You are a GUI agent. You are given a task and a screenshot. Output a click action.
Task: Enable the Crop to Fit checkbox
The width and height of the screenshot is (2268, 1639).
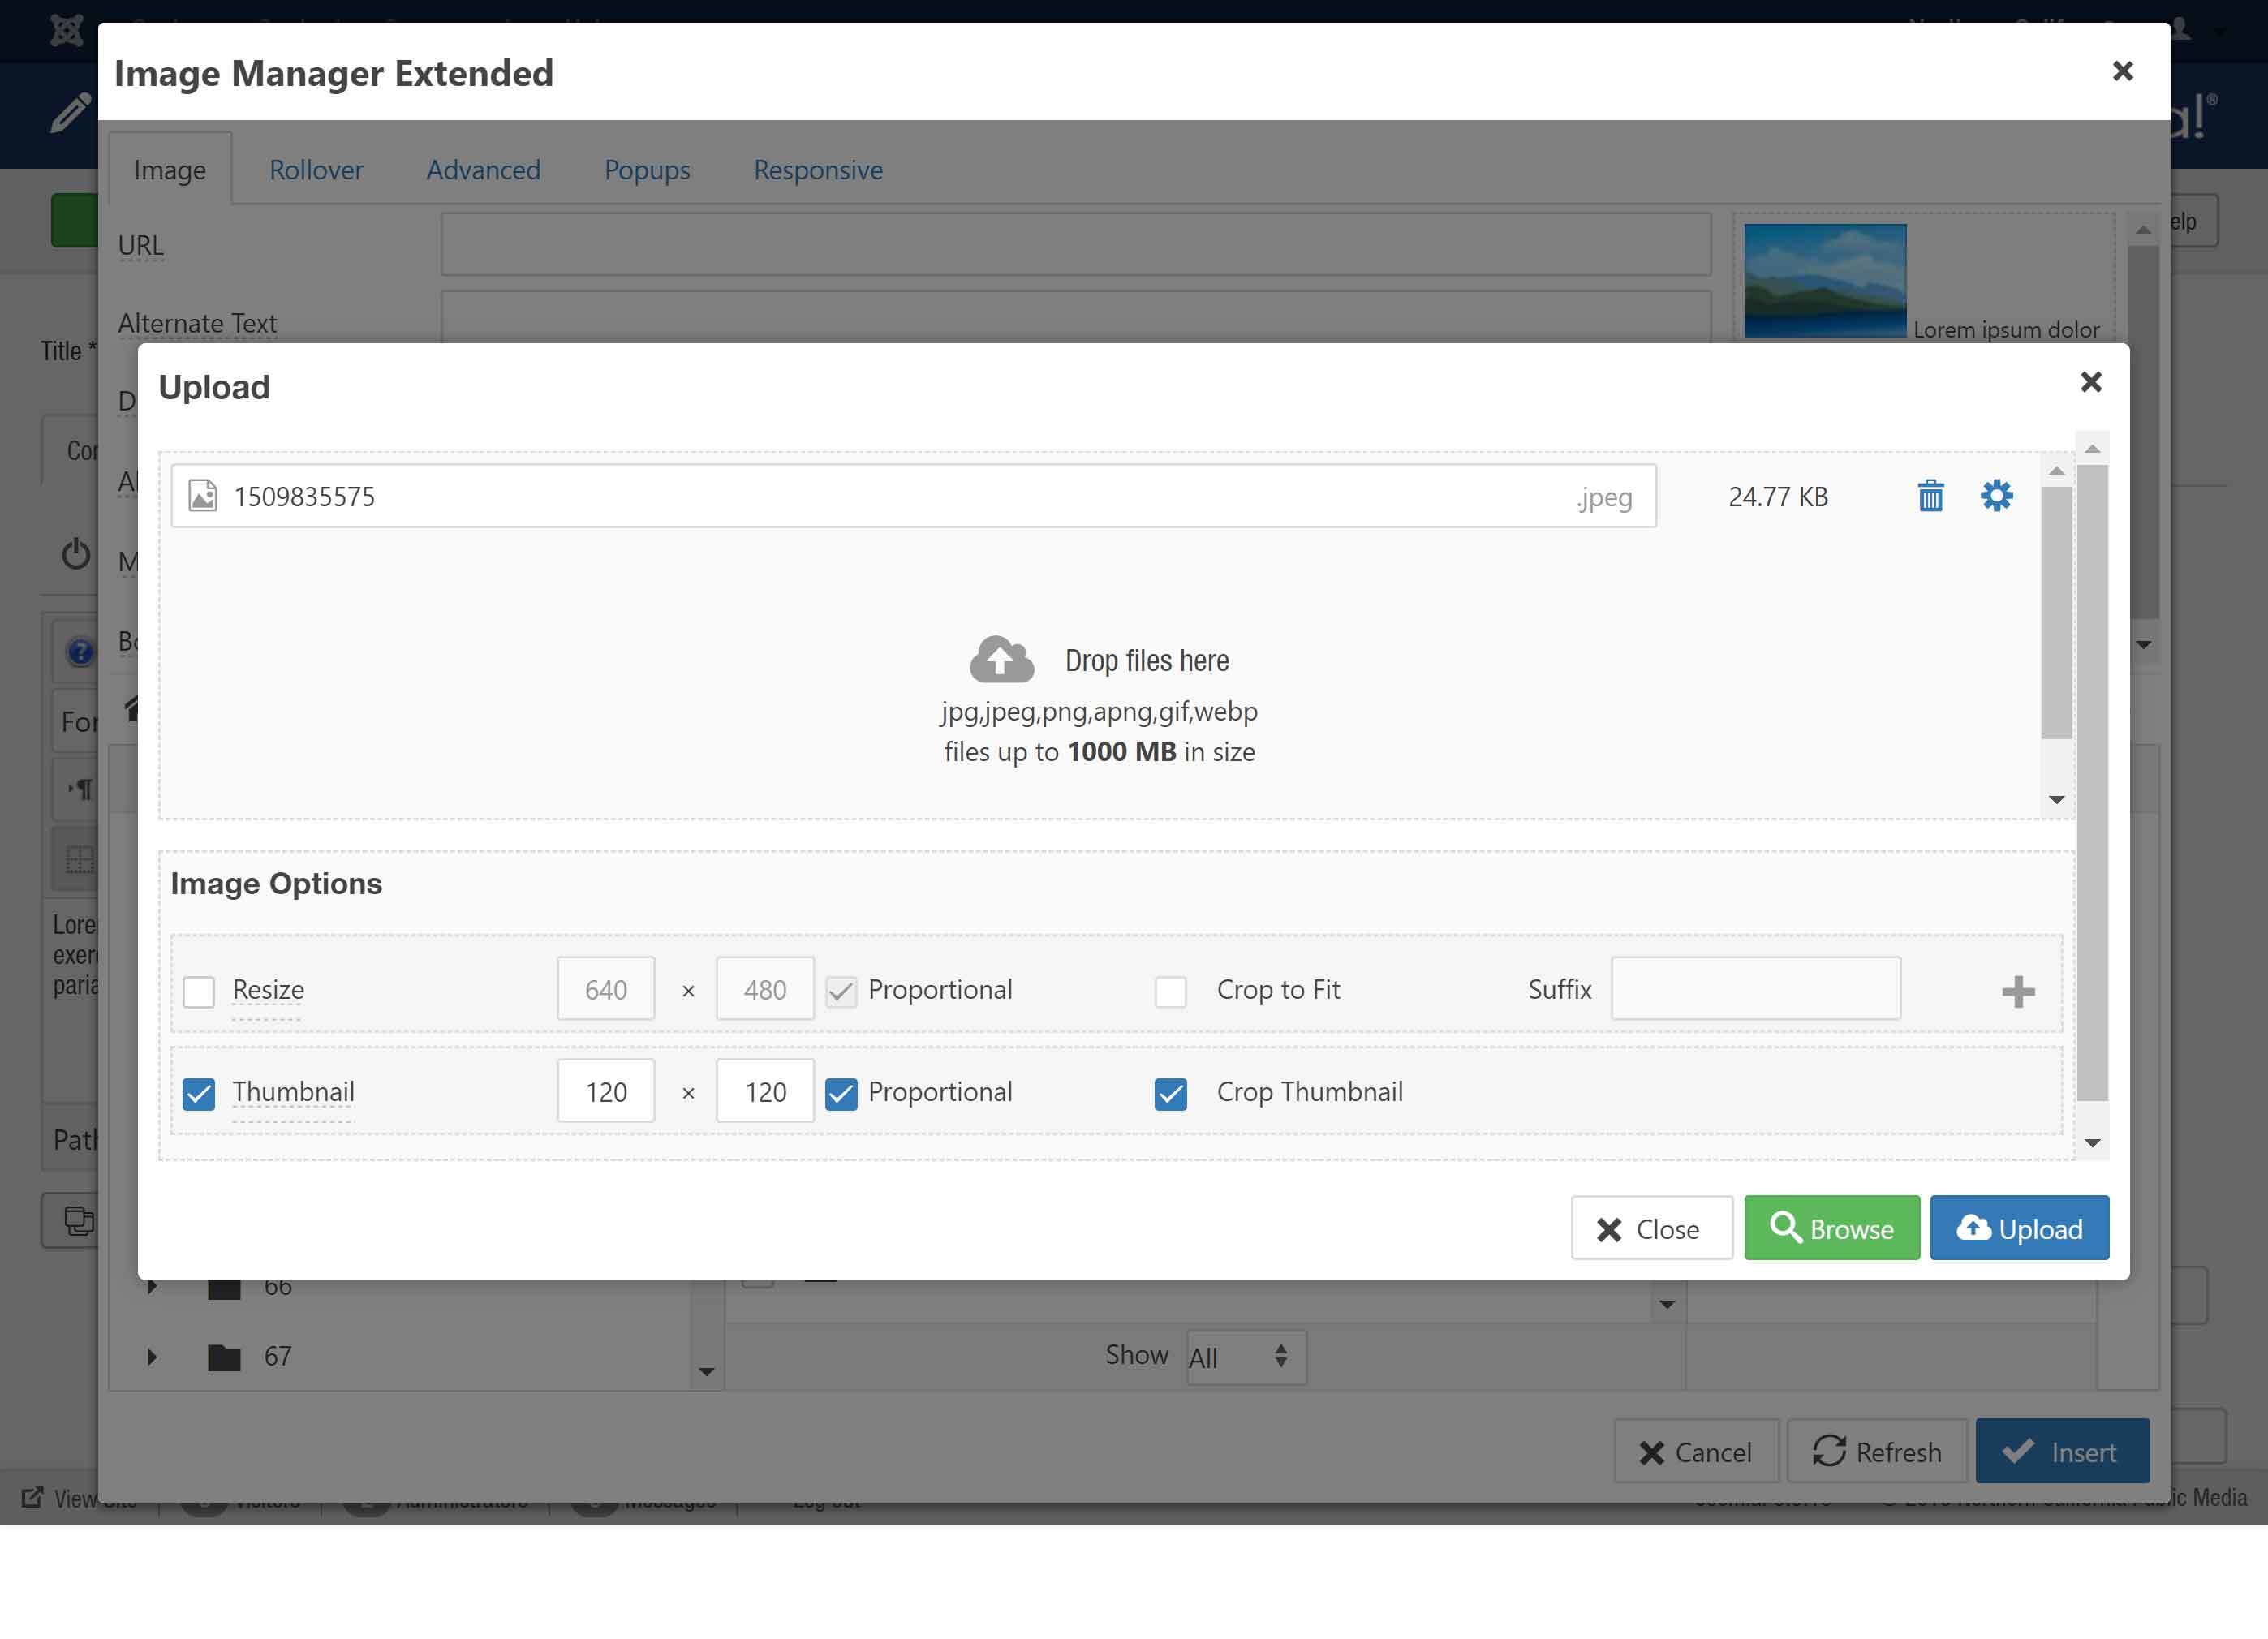[1170, 992]
